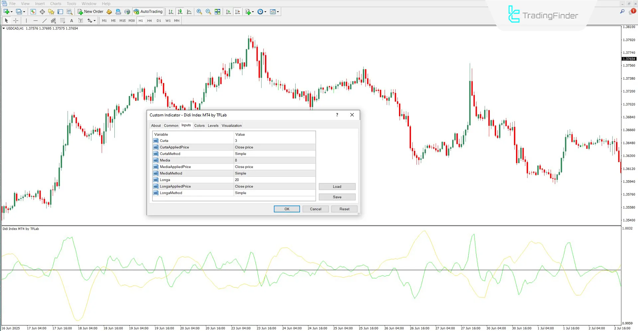Activate the M15 timeframe
The image size is (638, 331).
tap(122, 20)
